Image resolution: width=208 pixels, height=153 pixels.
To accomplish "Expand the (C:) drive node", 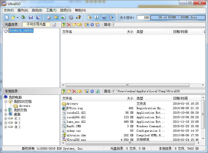I will point(6,118).
